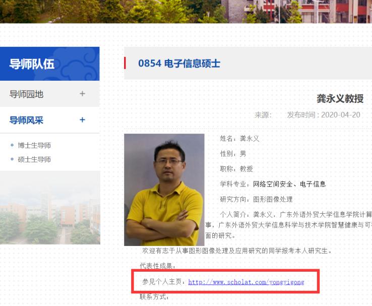Select 博士生导师 in sidebar

point(34,145)
